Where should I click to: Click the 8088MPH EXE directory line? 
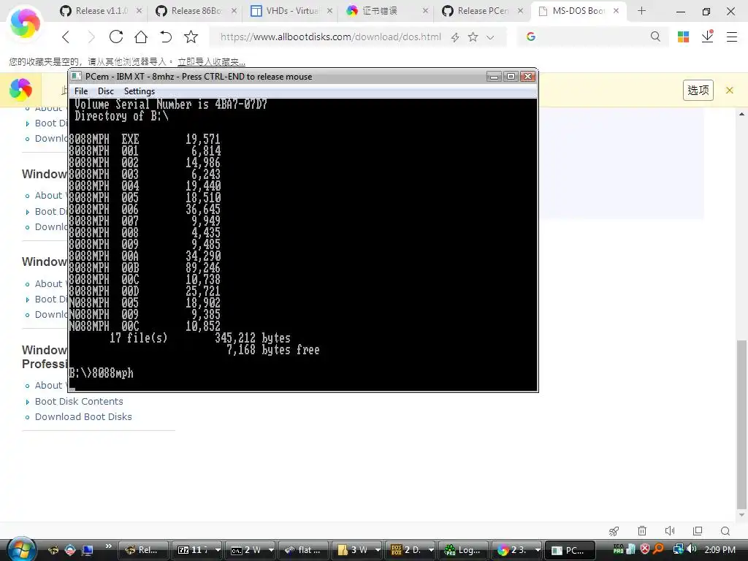(145, 139)
